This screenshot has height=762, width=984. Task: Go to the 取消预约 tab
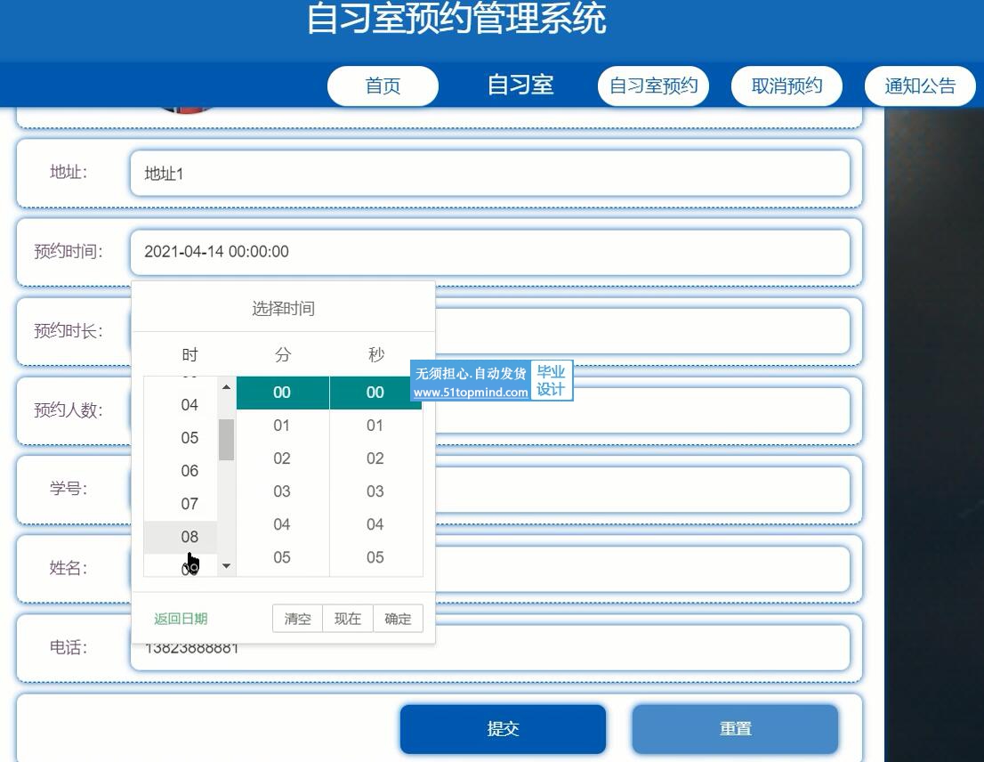tap(786, 86)
